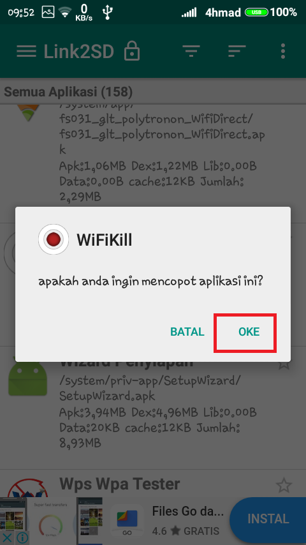Open the ad info icon

click(x=22, y=539)
